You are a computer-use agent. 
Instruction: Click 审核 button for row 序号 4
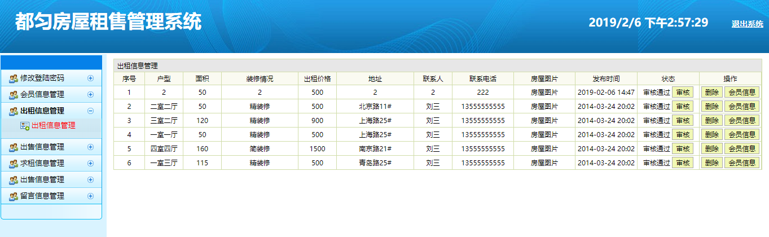click(683, 134)
